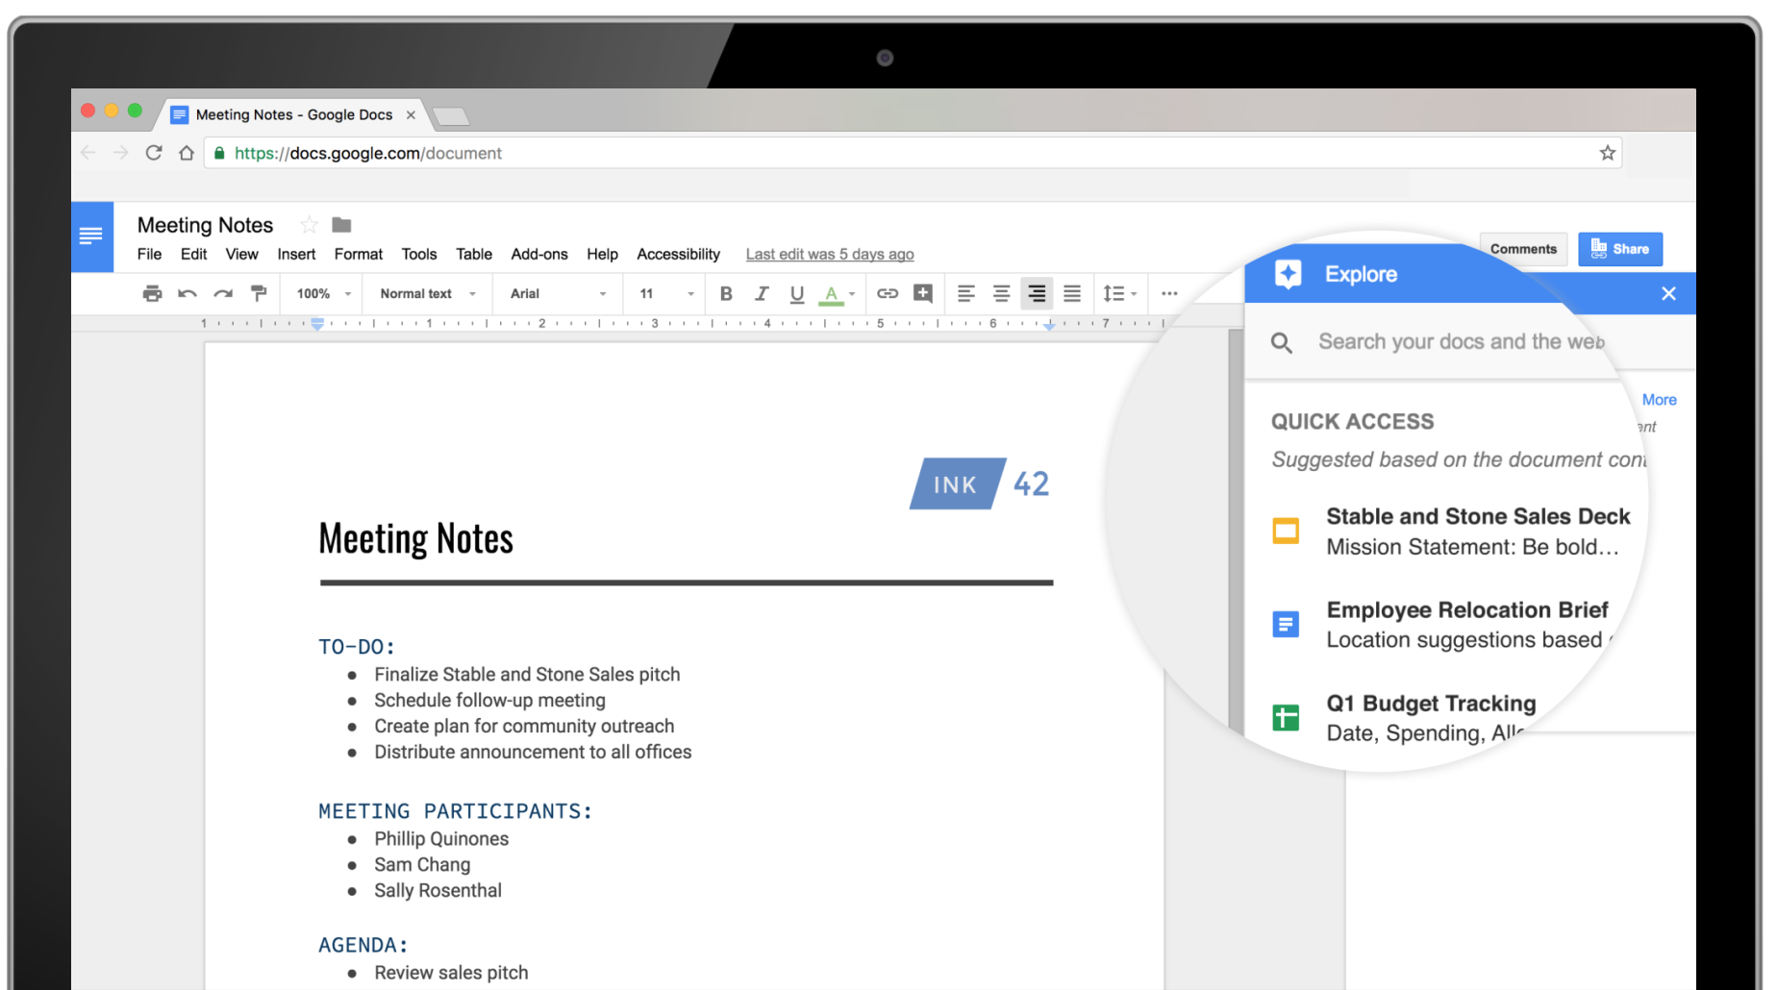
Task: Open the Normal text style dropdown
Action: (428, 294)
